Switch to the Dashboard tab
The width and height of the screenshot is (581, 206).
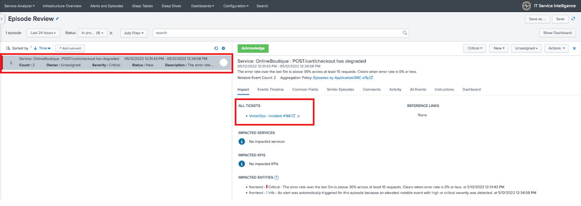(471, 90)
